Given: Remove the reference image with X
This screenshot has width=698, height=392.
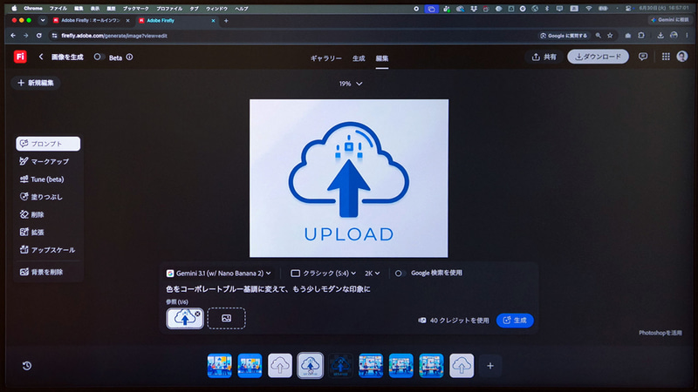Looking at the screenshot, I should [197, 314].
